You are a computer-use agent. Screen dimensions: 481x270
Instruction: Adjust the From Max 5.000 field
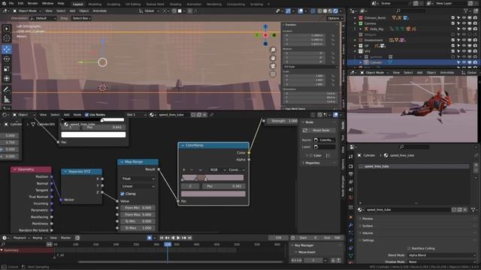coord(138,214)
